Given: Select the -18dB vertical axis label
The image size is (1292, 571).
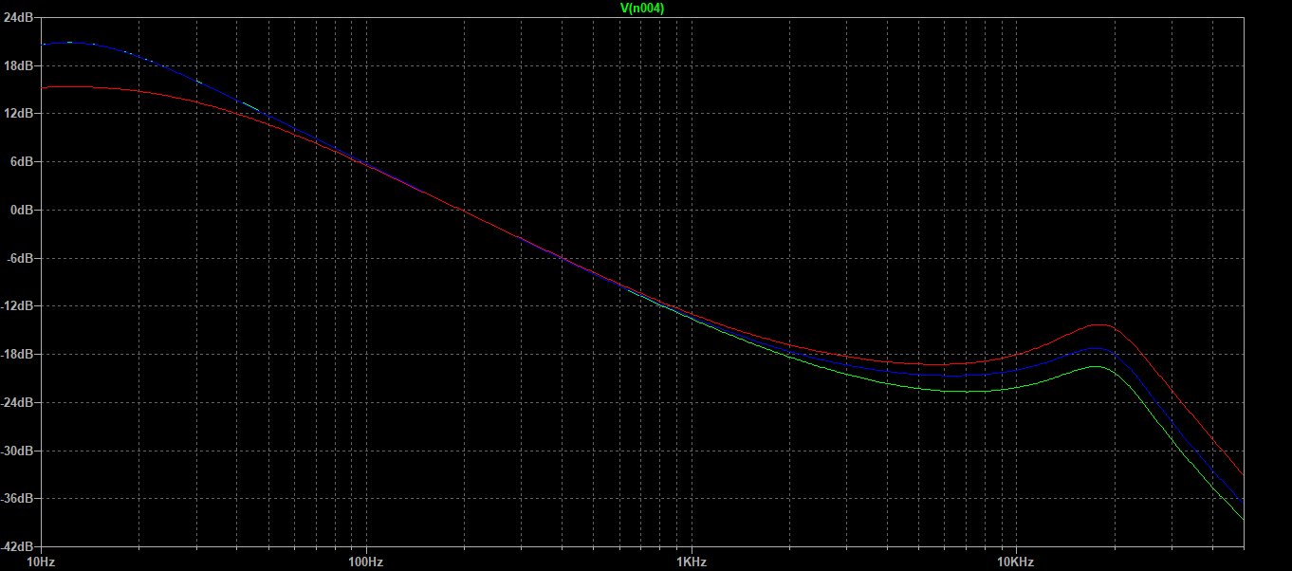Looking at the screenshot, I should click(x=19, y=354).
